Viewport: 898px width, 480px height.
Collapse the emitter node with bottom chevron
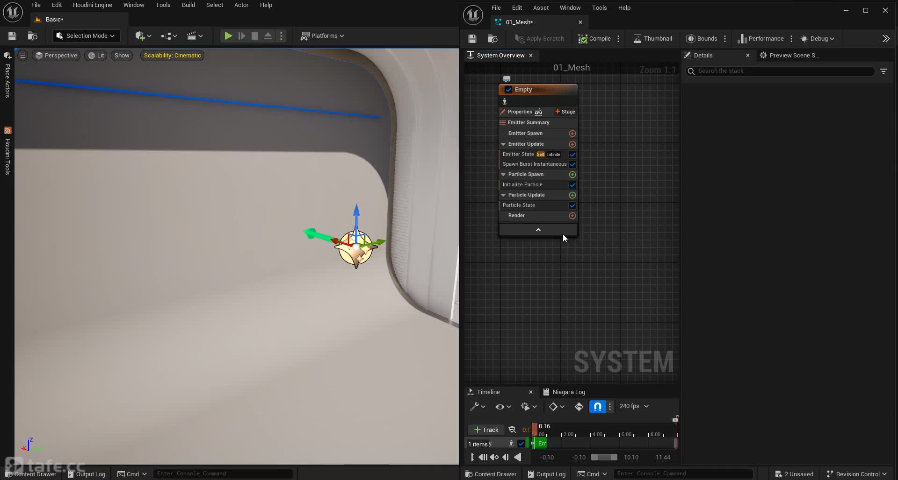pos(538,230)
